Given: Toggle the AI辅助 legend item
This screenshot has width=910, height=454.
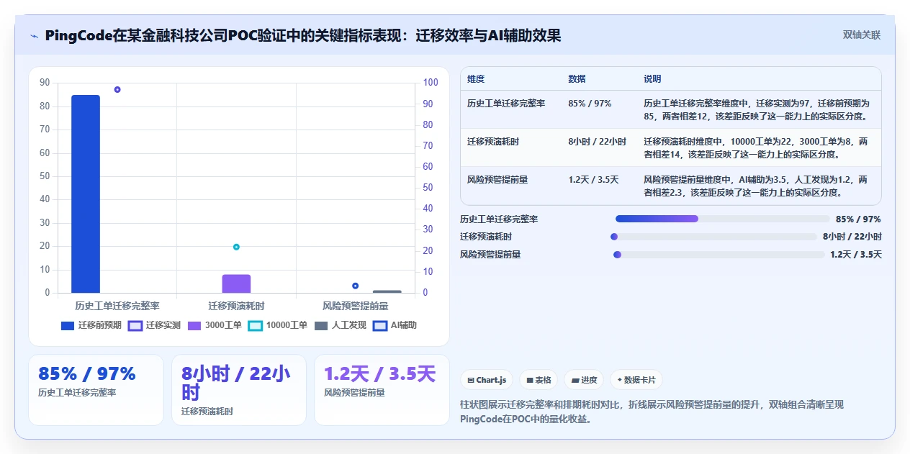Looking at the screenshot, I should click(x=395, y=325).
